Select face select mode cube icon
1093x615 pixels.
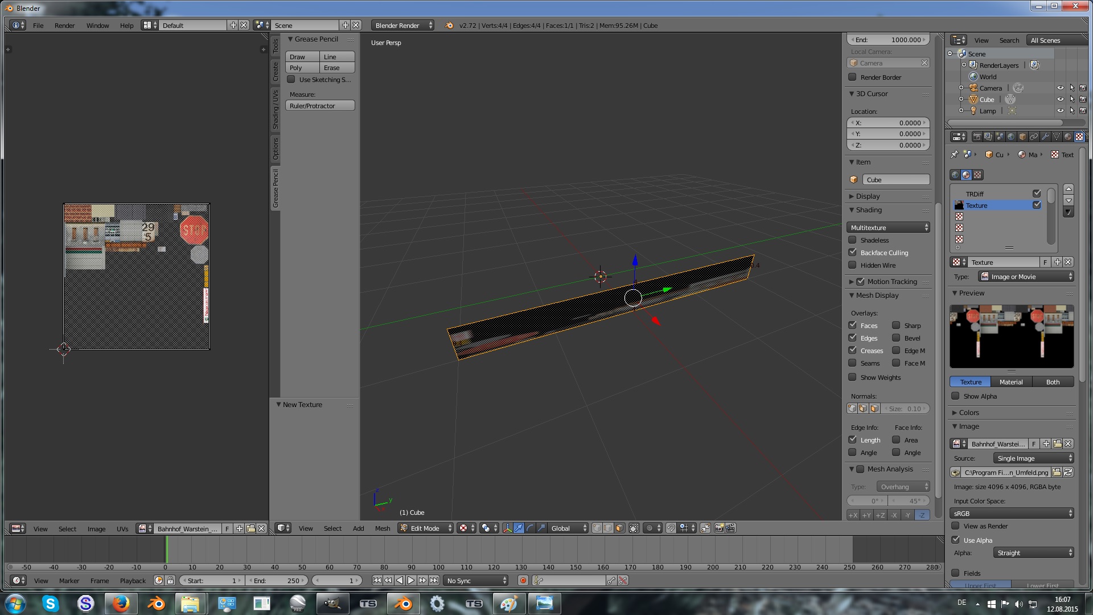click(619, 528)
